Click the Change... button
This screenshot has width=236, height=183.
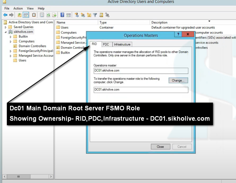(x=178, y=80)
